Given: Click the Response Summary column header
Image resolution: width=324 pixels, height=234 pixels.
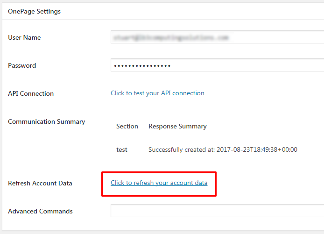Looking at the screenshot, I should coord(177,127).
